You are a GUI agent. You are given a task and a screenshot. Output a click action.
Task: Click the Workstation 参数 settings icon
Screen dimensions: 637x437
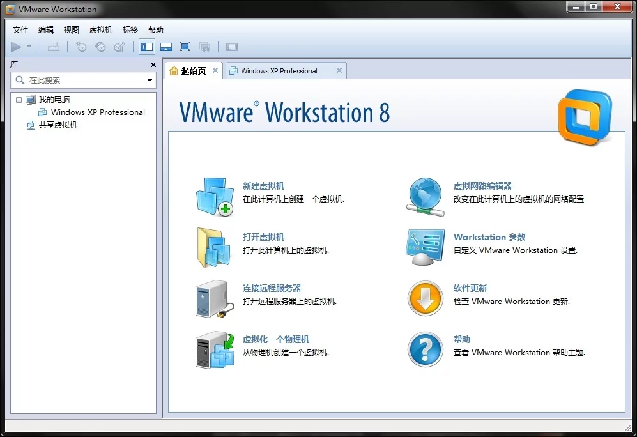pyautogui.click(x=425, y=247)
